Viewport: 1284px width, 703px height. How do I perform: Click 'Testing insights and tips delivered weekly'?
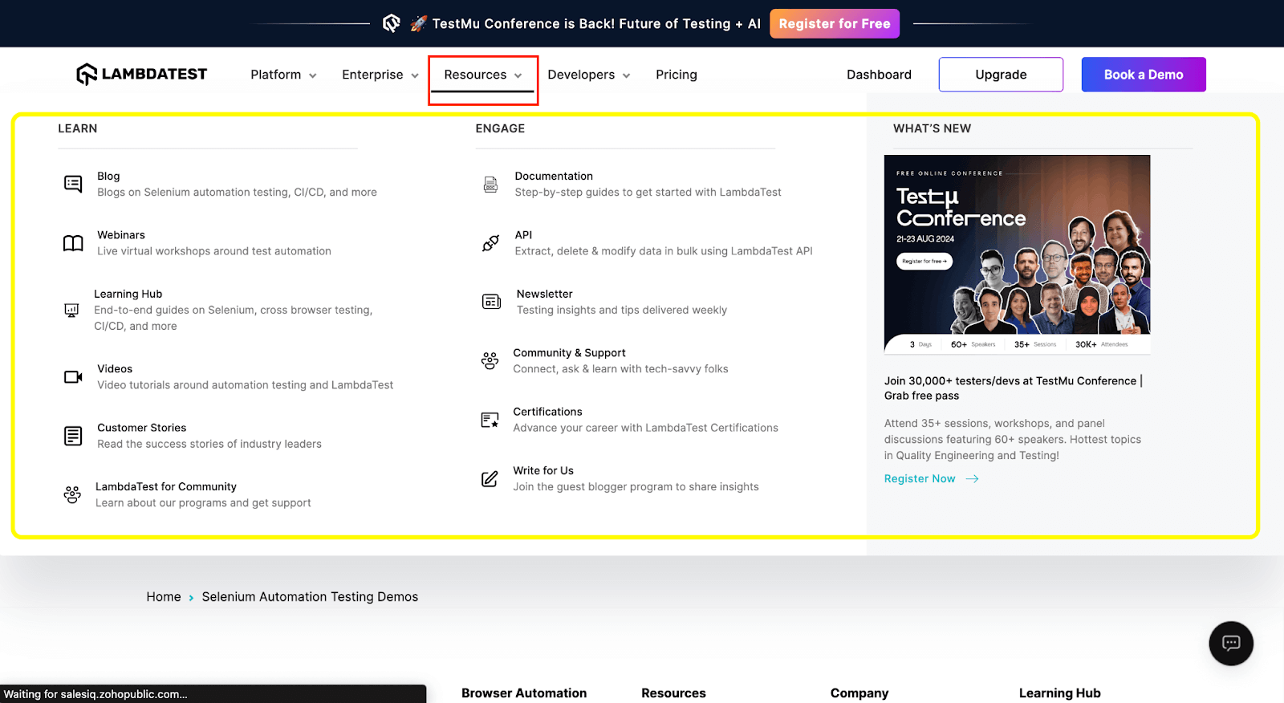[x=622, y=311]
